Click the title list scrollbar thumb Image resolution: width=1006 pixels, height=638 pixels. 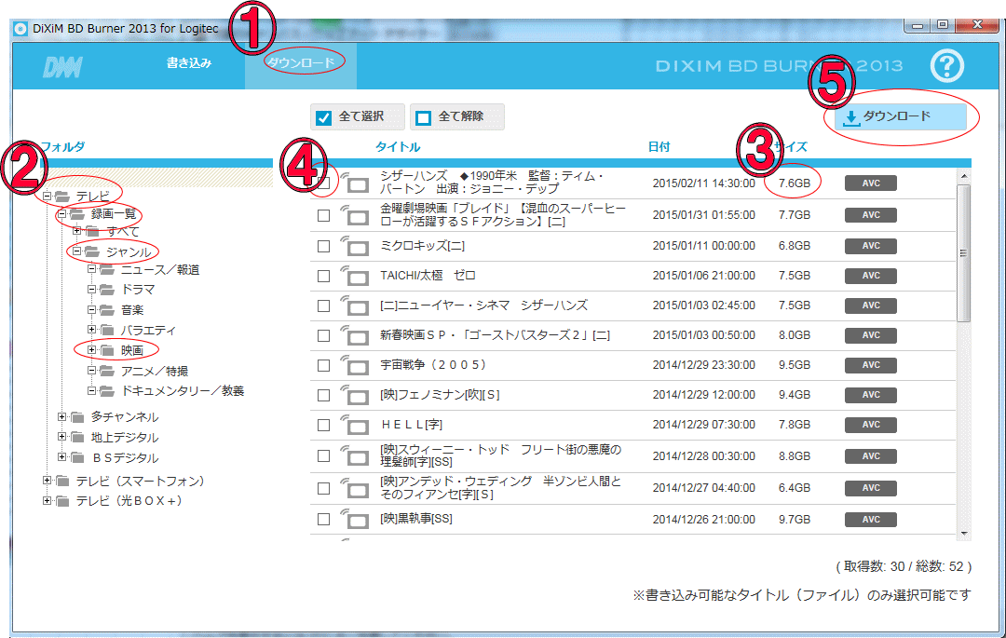pyautogui.click(x=963, y=252)
